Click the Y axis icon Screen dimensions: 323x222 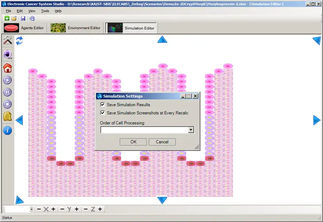(x=69, y=209)
